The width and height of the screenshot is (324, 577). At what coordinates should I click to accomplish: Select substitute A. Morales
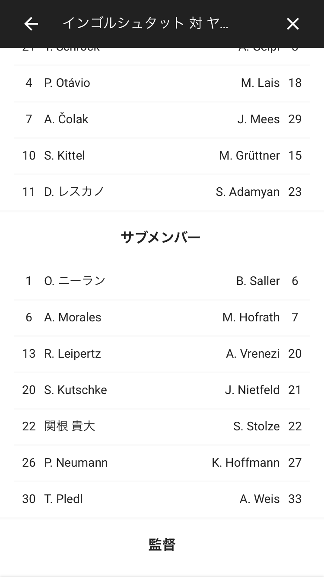(73, 317)
